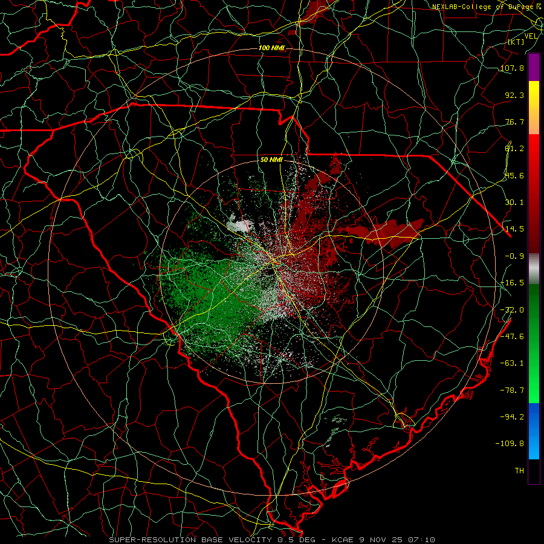Click the yellow segment of the velocity color bar
This screenshot has height=544, width=544.
coord(534,108)
